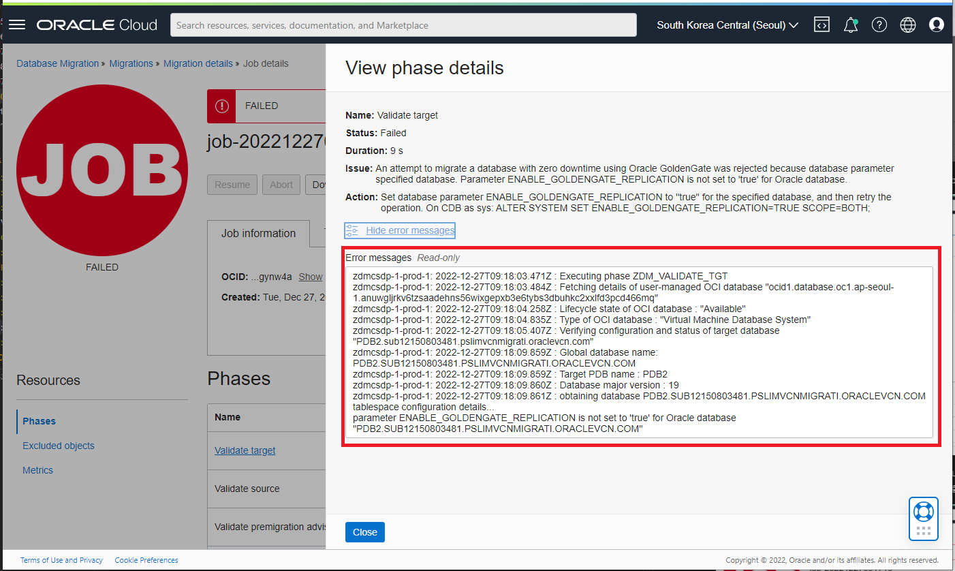
Task: Show the full OCID
Action: 311,277
